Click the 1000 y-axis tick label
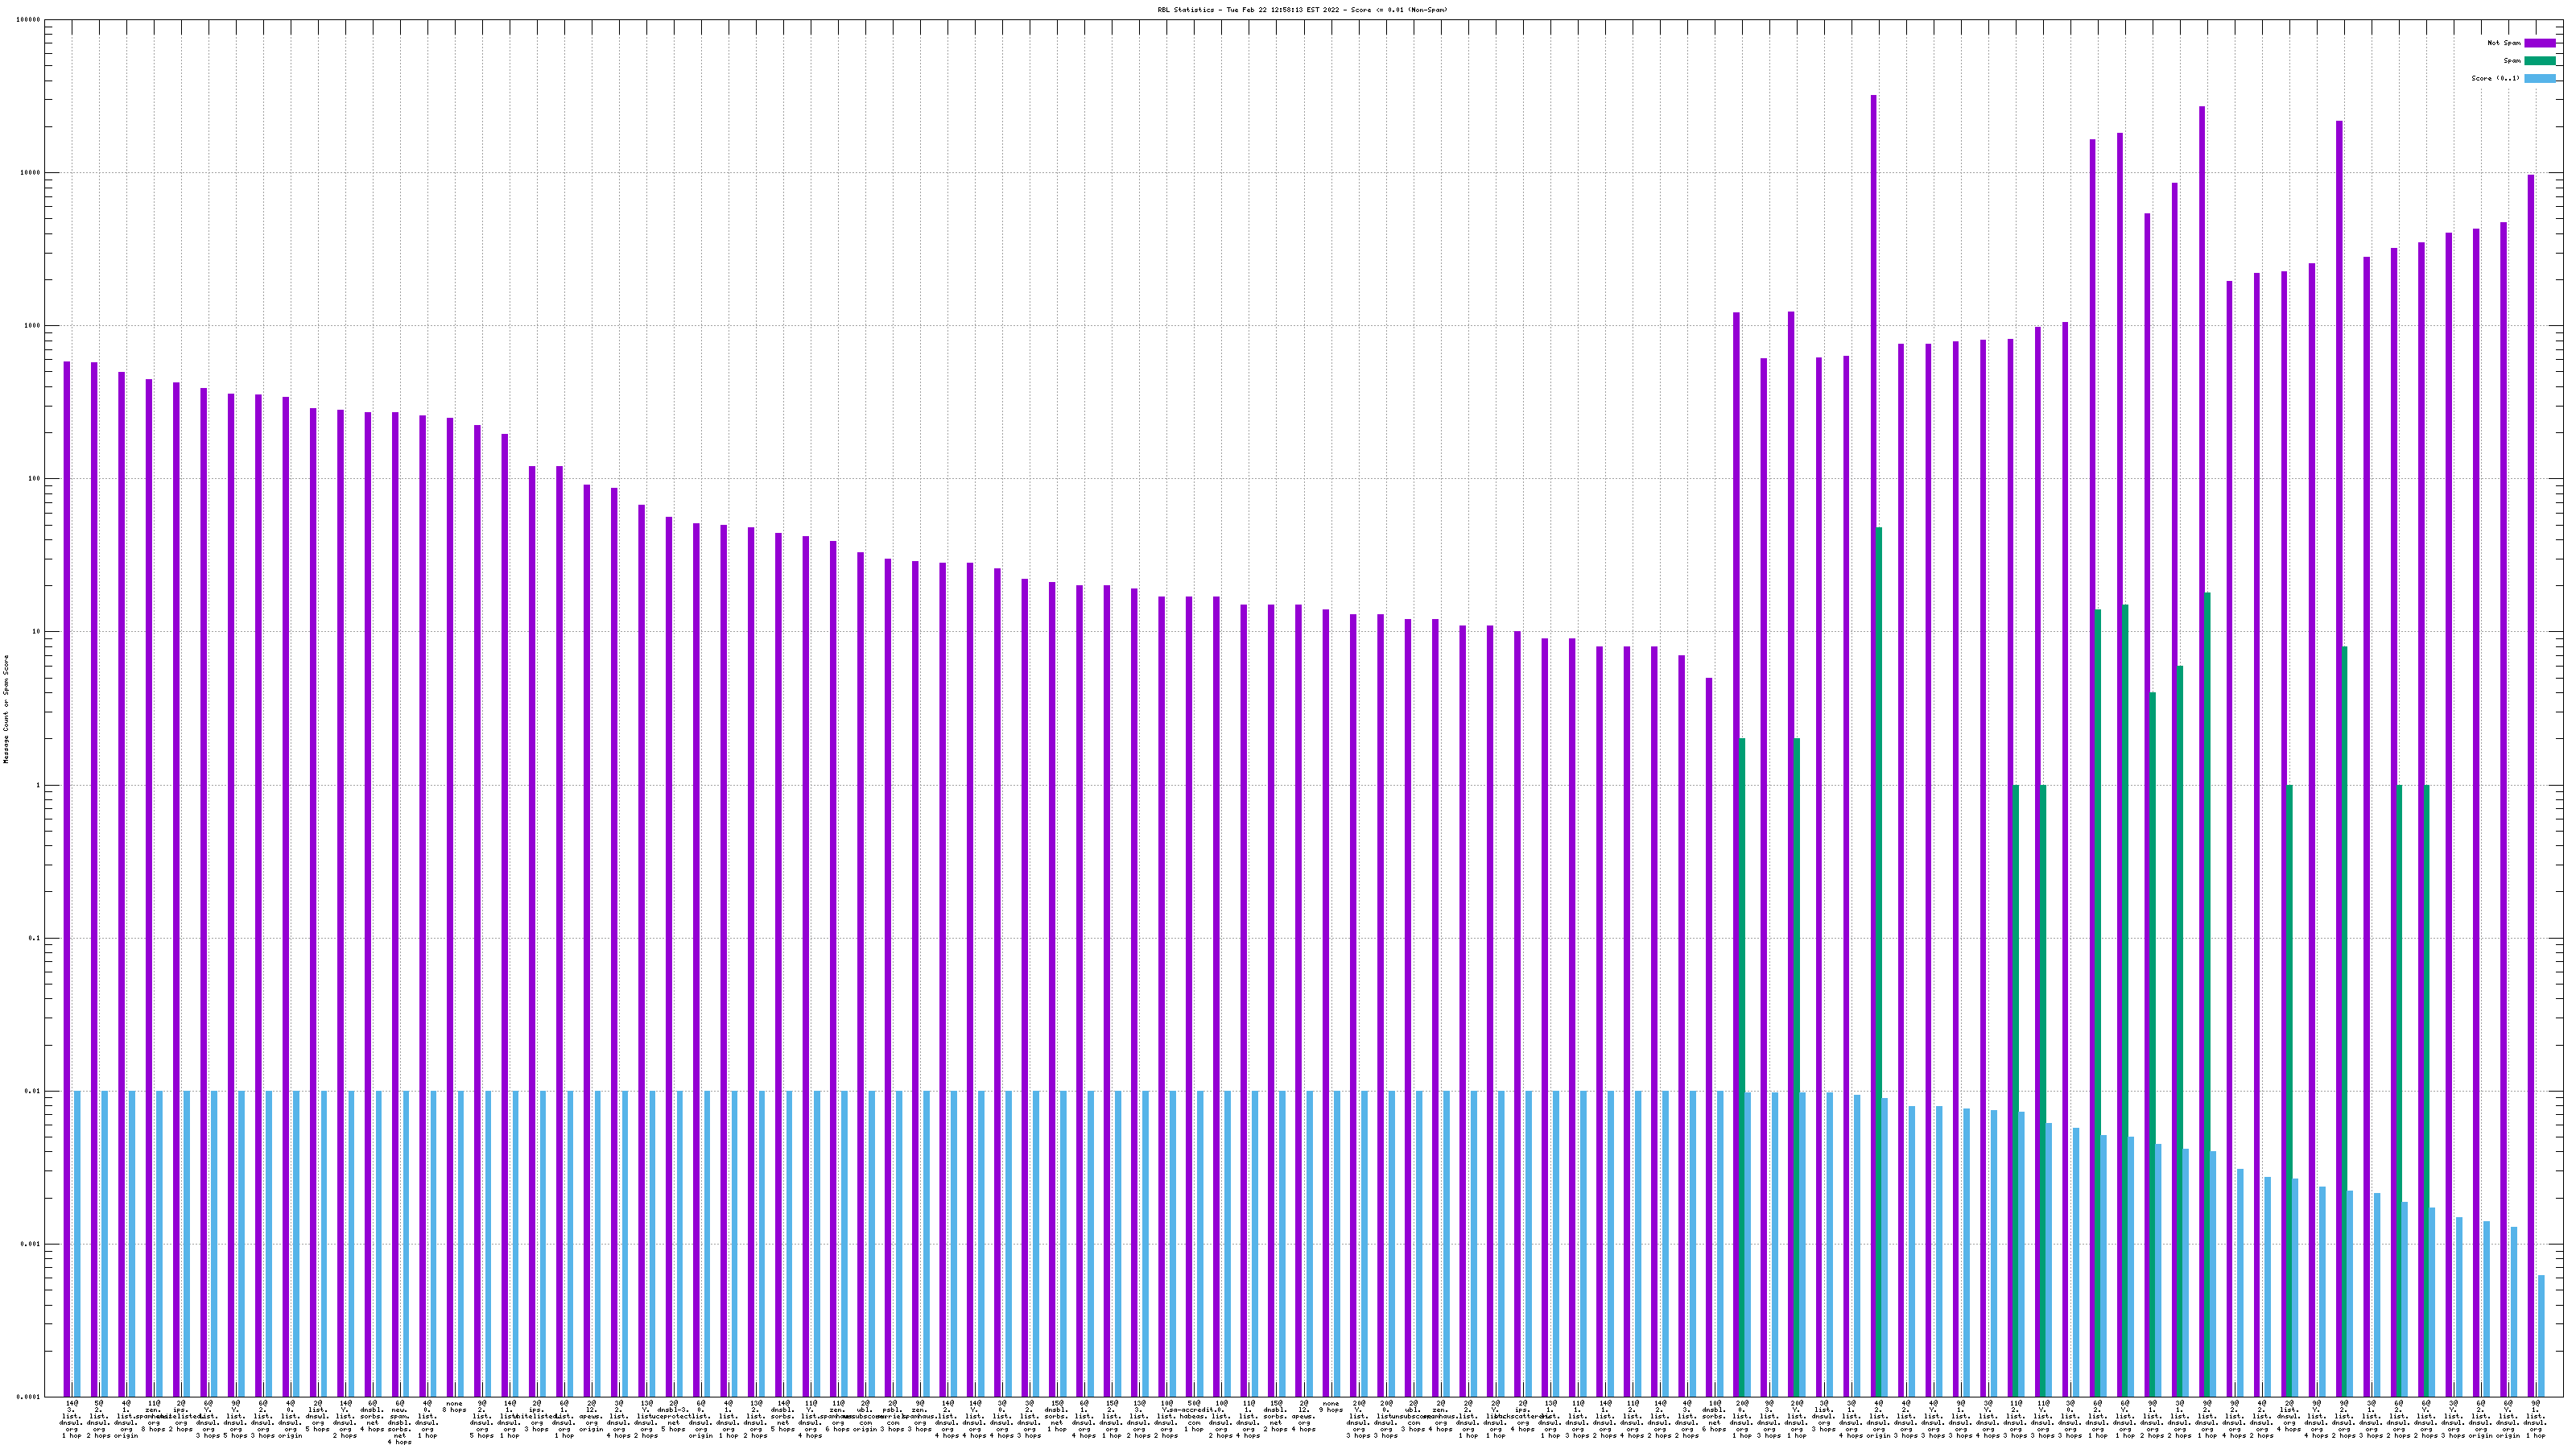 pos(32,326)
